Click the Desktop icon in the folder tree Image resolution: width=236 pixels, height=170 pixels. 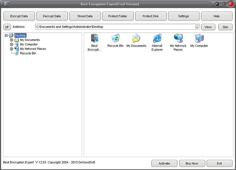(x=11, y=35)
